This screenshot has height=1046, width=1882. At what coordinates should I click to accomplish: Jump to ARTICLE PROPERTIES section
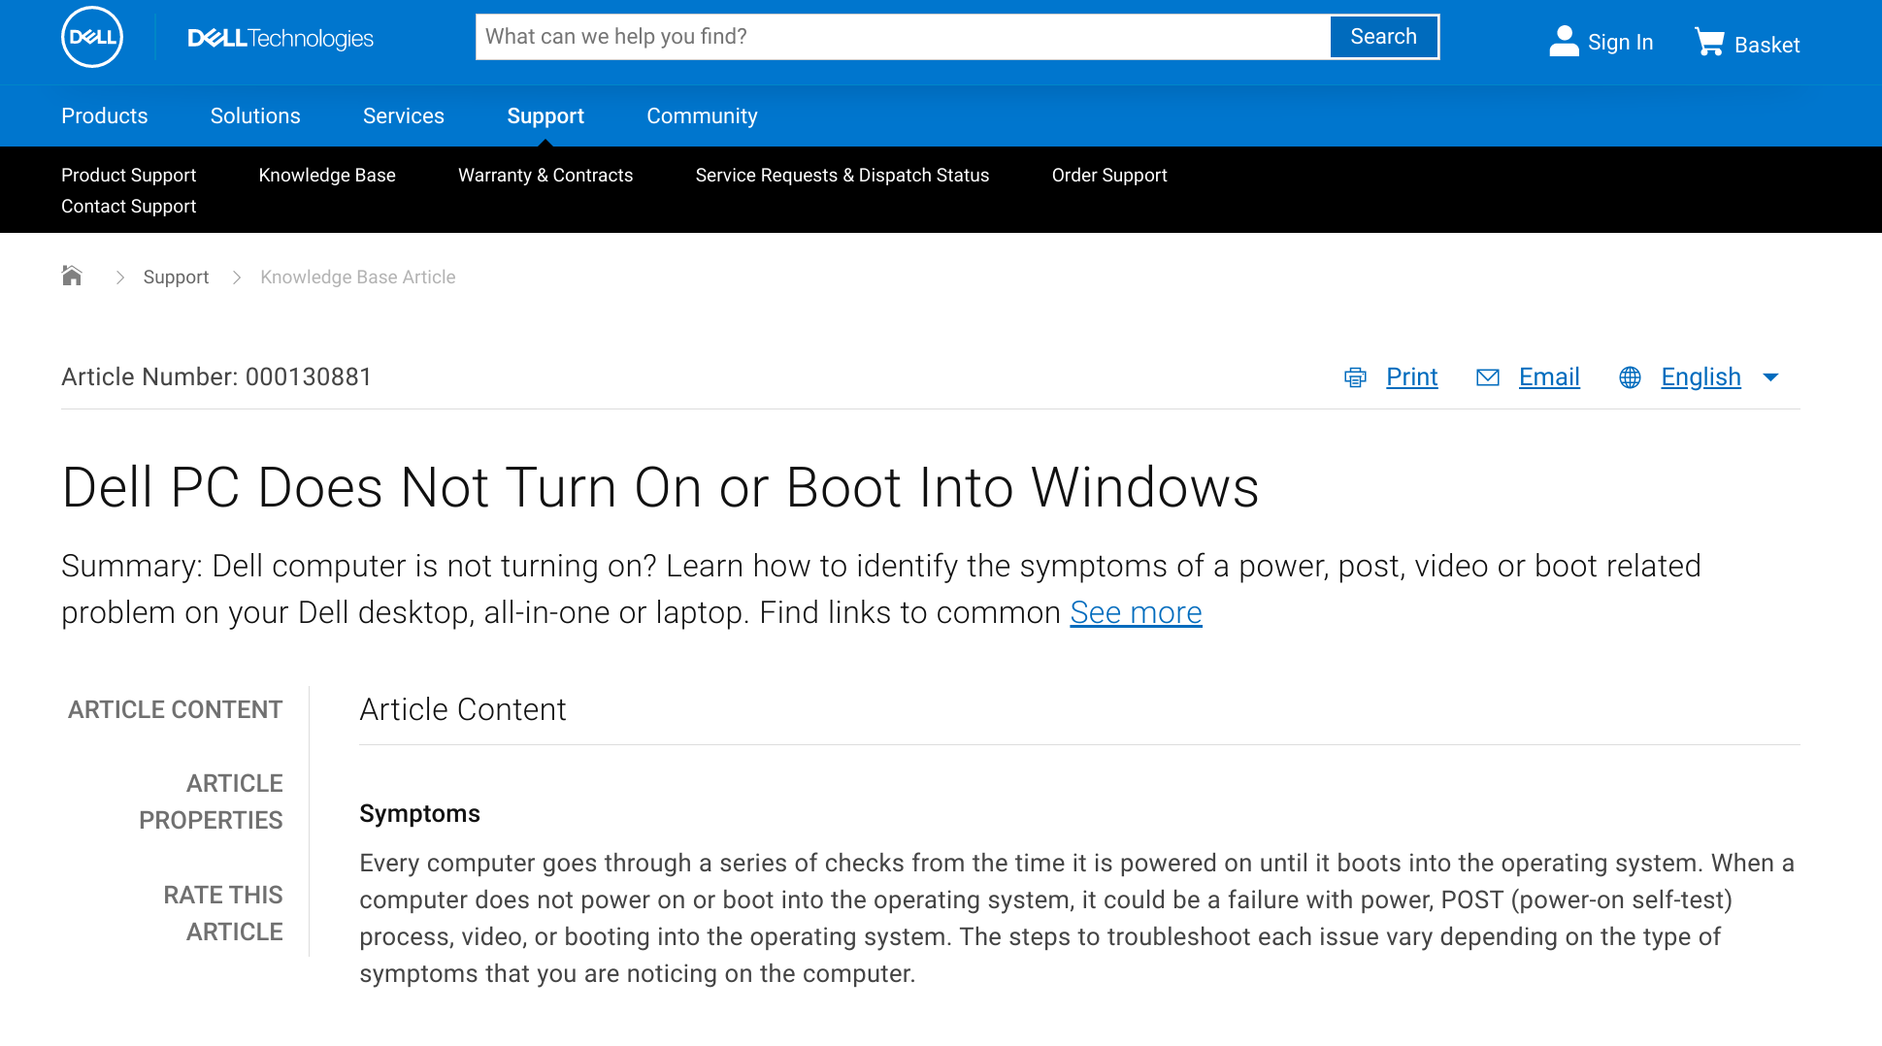(211, 801)
